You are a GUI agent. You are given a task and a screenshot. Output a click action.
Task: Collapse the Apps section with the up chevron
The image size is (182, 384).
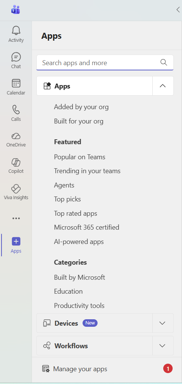[163, 86]
